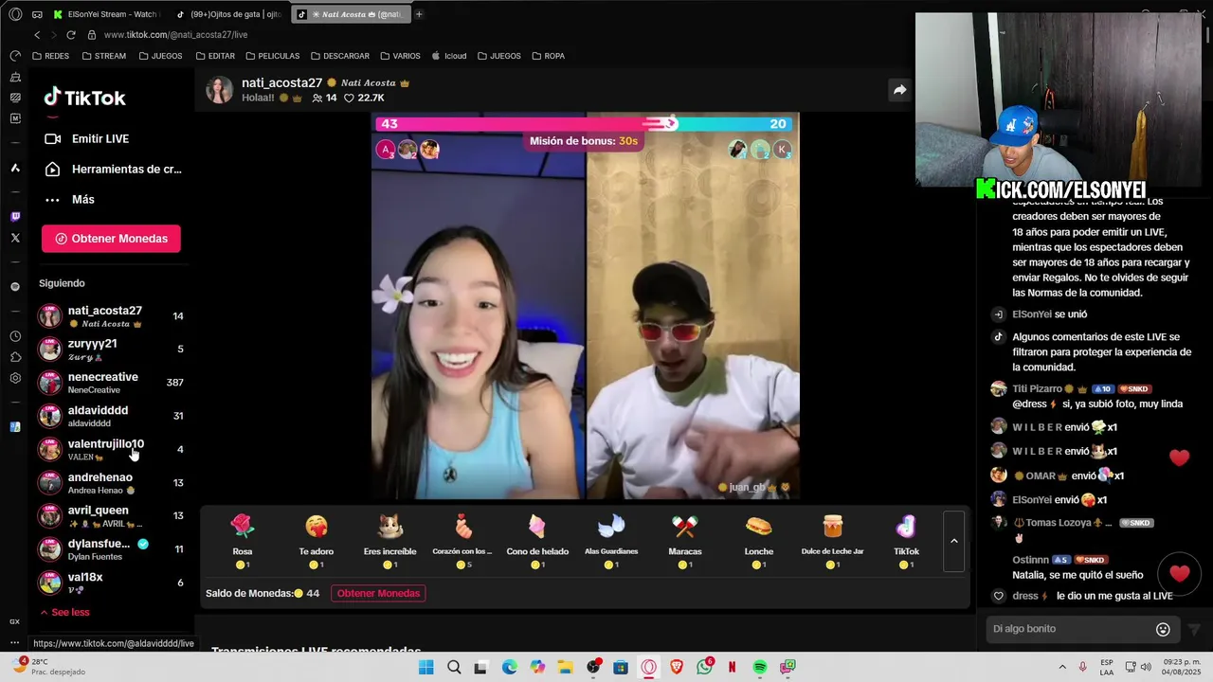Open the DESCARGAR bookmarks folder
Viewport: 1213px width, 682px height.
pyautogui.click(x=340, y=56)
